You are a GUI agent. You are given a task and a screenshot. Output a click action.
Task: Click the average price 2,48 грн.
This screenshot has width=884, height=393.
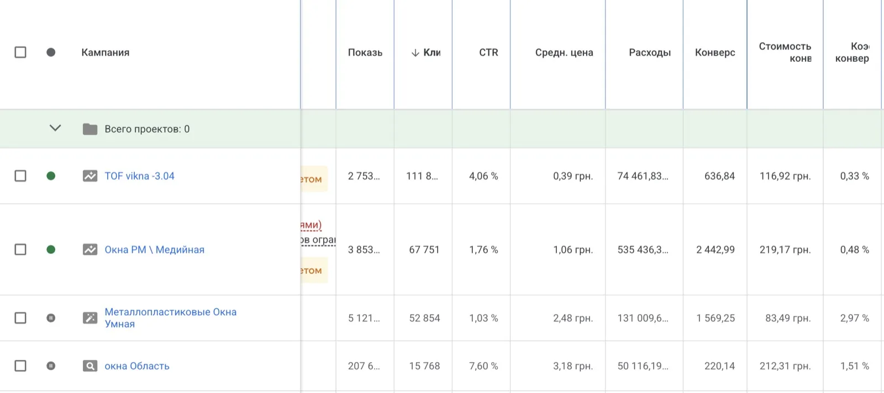point(573,318)
